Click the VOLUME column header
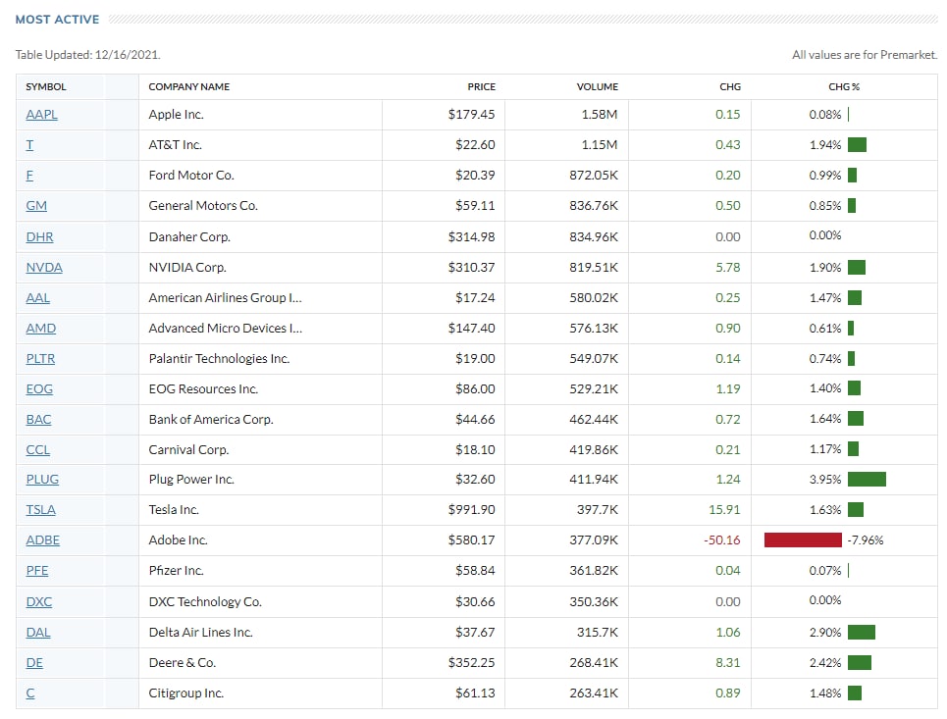Screen dimensions: 947x719 click(x=598, y=87)
